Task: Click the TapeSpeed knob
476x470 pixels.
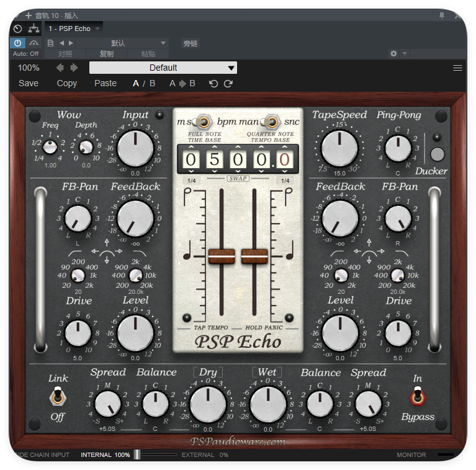Action: (x=339, y=148)
